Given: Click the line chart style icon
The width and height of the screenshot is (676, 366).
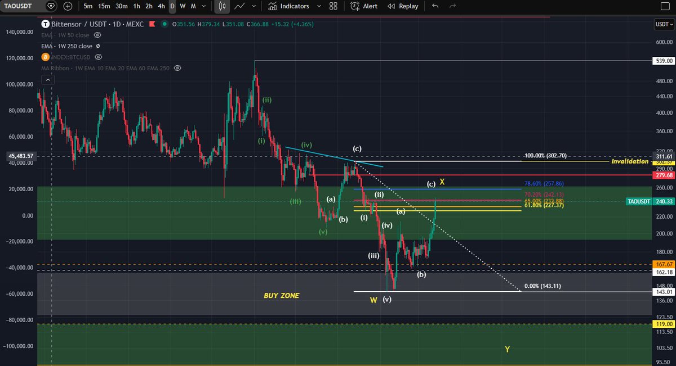Looking at the screenshot, I should click(240, 6).
